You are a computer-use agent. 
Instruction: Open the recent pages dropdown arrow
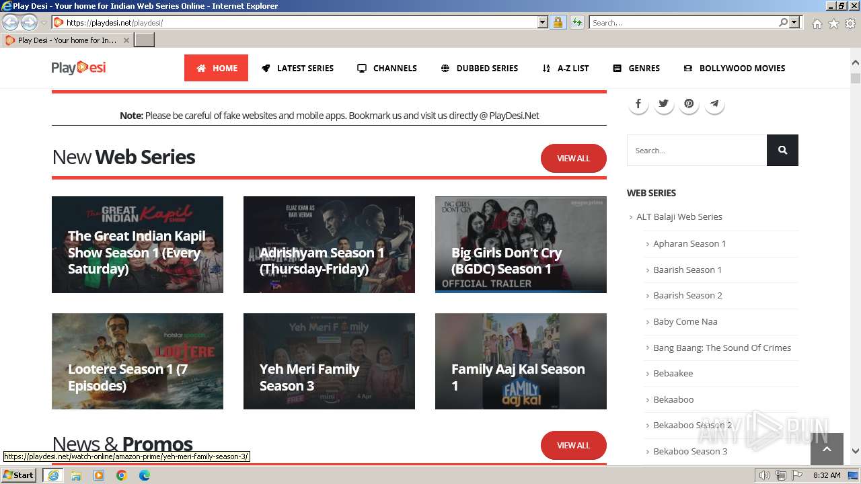click(44, 23)
